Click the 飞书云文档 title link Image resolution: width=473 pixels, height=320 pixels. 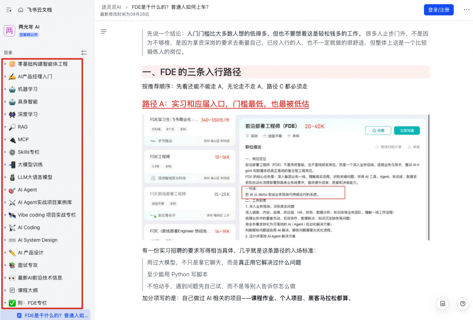39,10
